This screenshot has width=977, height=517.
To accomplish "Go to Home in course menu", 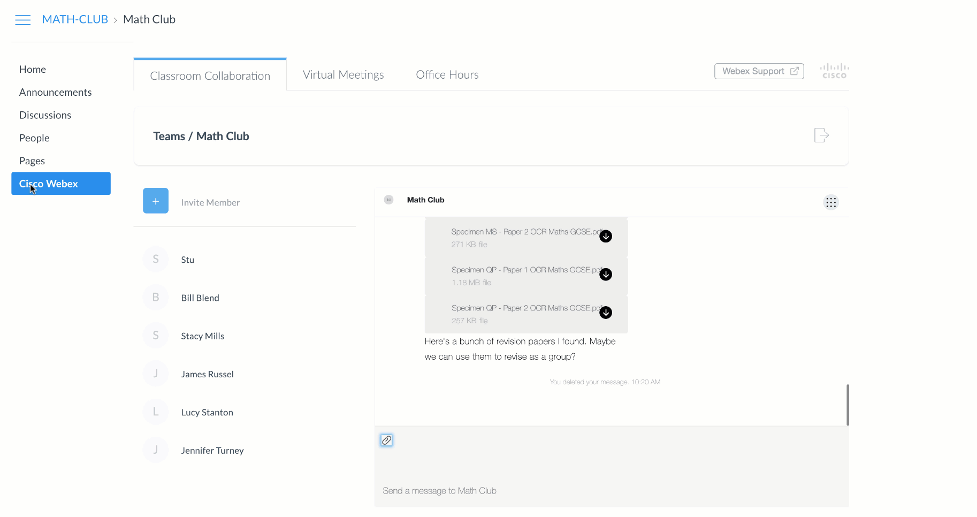I will pos(33,69).
